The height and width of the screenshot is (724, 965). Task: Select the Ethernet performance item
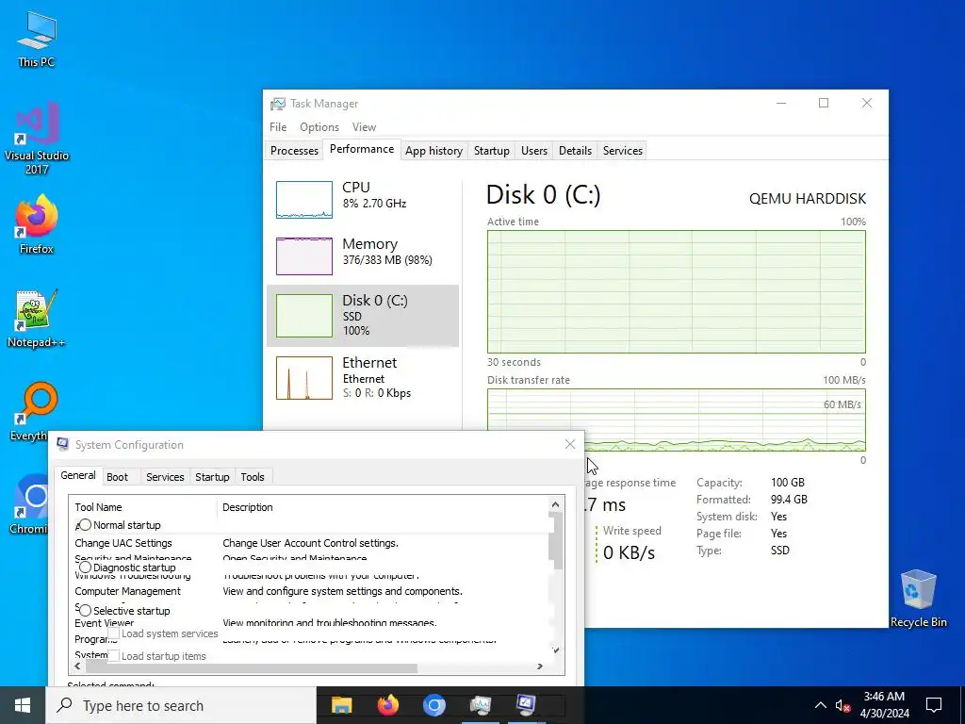tap(363, 377)
